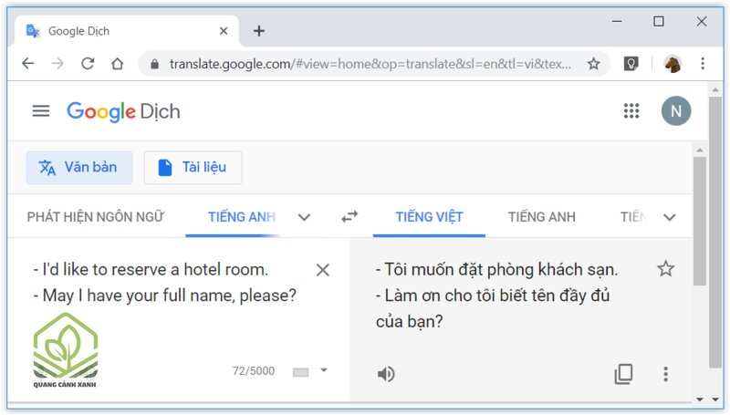Open the Google apps grid
Image resolution: width=730 pixels, height=415 pixels.
(x=631, y=110)
